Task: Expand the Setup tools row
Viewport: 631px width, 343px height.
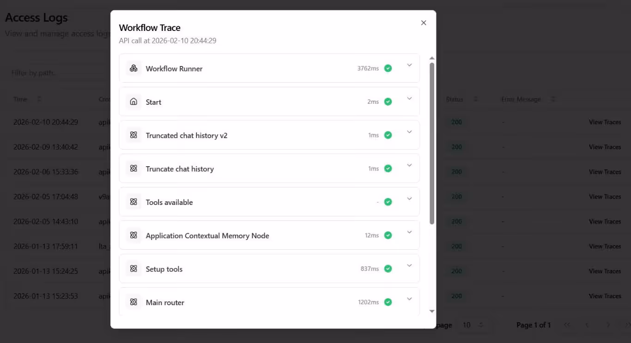Action: (x=409, y=265)
